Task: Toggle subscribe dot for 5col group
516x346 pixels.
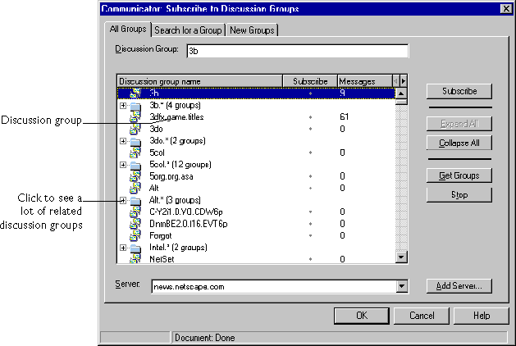Action: click(310, 153)
